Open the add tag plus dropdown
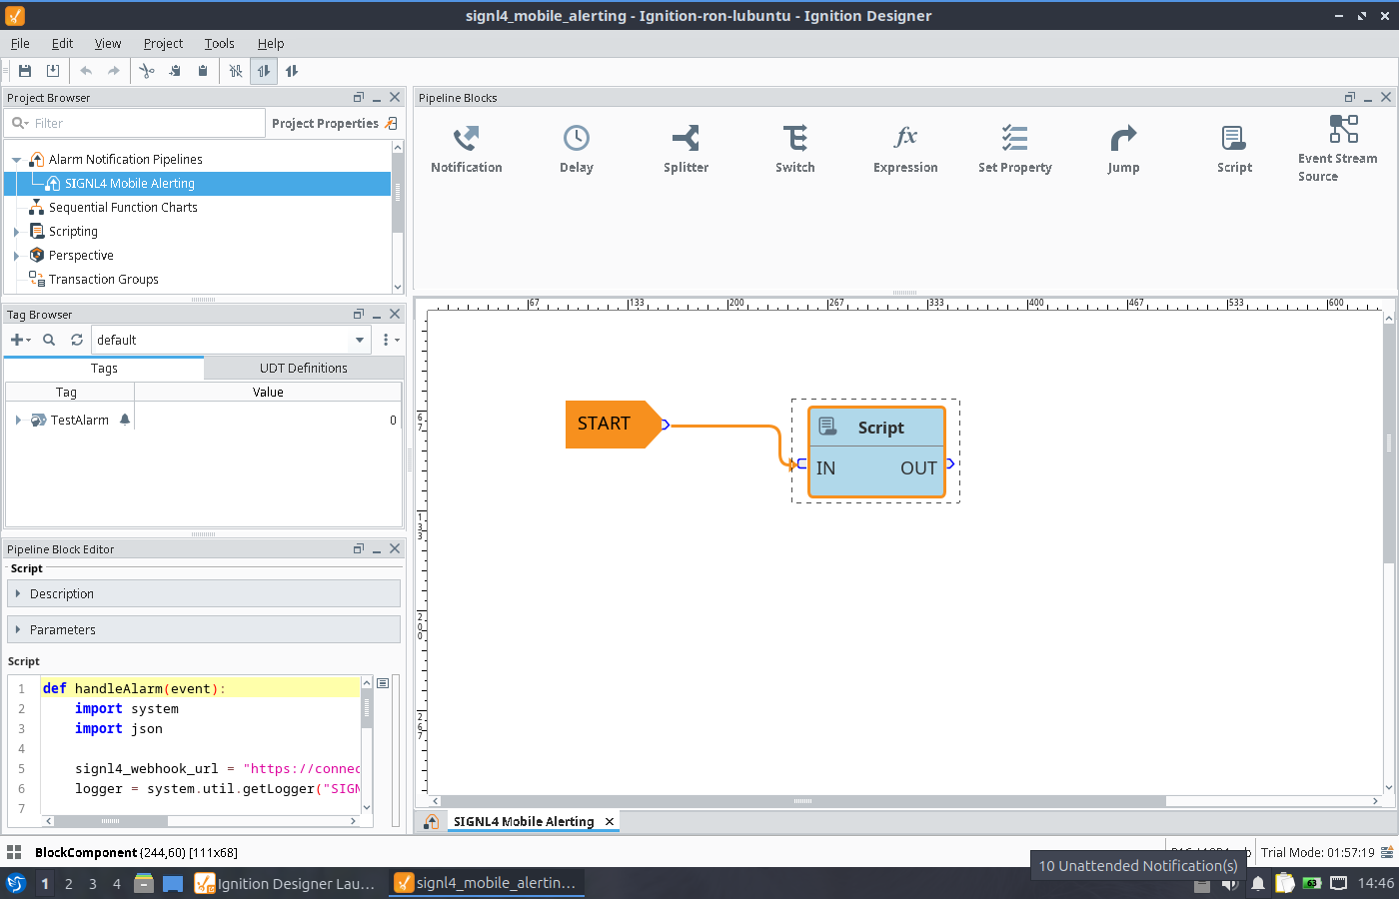The width and height of the screenshot is (1399, 899). coord(21,341)
